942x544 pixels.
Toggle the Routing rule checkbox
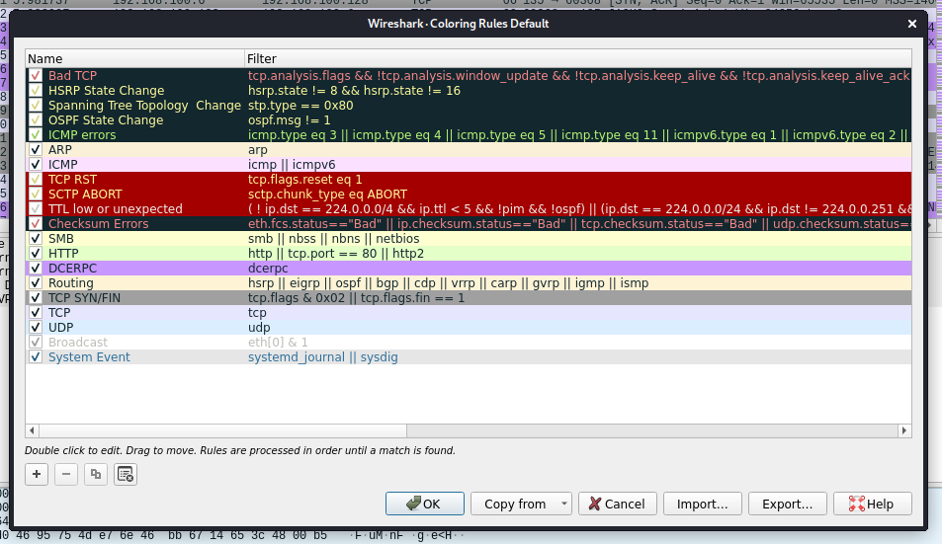click(x=36, y=283)
